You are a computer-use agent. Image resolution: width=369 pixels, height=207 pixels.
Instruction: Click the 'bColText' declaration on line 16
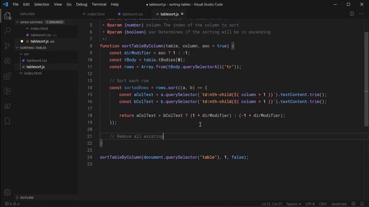point(144,102)
